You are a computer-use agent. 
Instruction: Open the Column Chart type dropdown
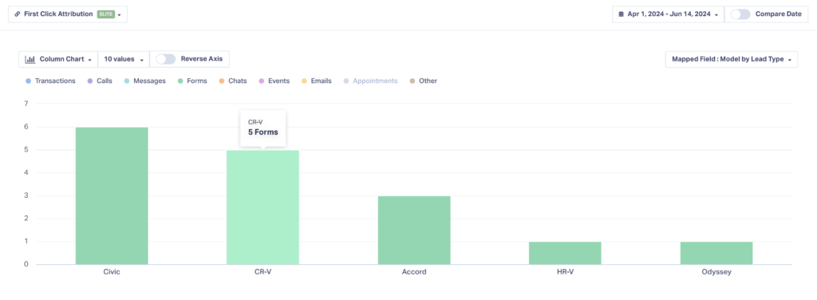pyautogui.click(x=58, y=59)
